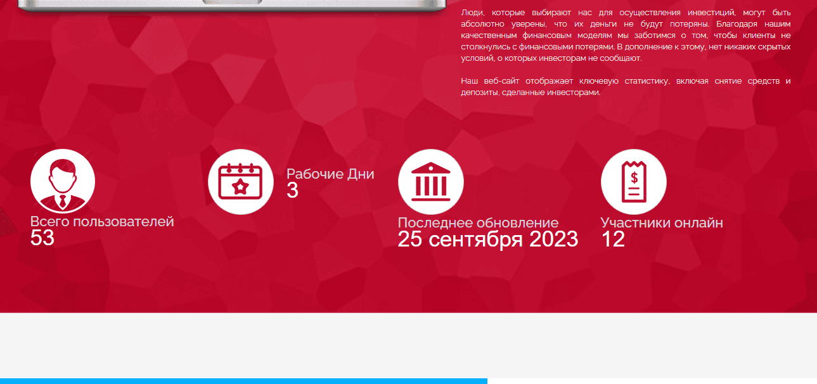Click the dollar receipt icon above 'Участники онлайн'

tap(634, 181)
